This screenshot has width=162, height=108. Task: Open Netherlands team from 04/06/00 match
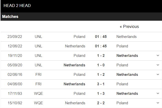(74, 84)
